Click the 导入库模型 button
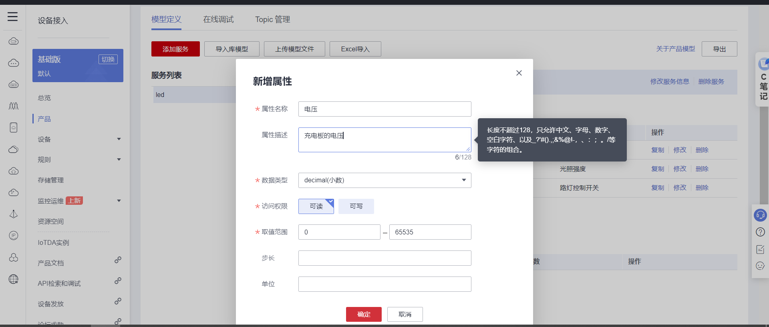This screenshot has width=769, height=327. point(232,49)
